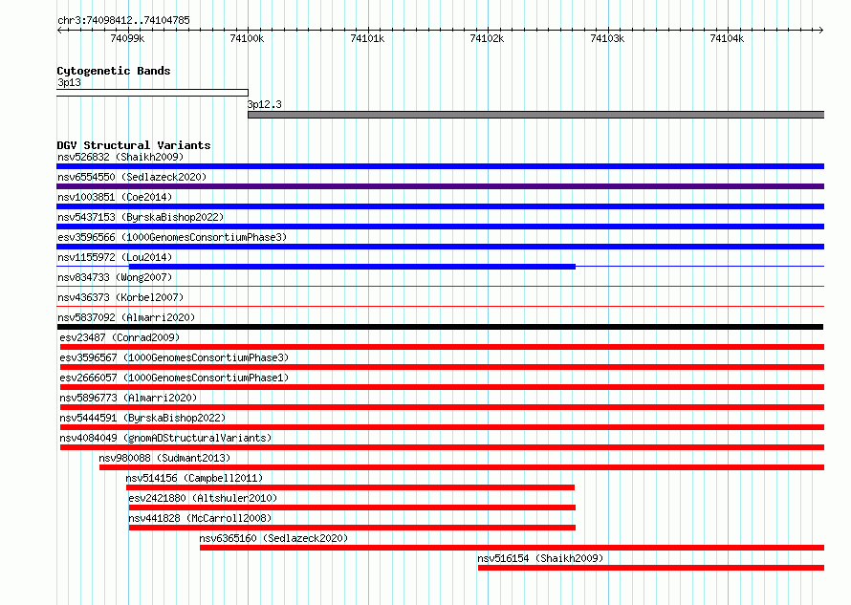
Task: Select the nsv5837092 (Almarri2020) label
Action: tap(126, 317)
